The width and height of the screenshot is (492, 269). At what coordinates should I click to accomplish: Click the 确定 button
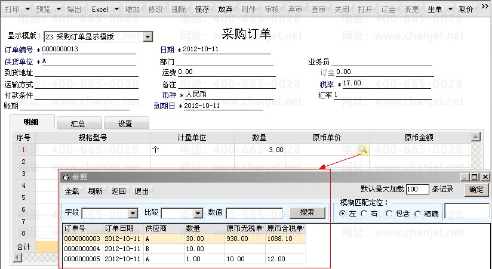pos(476,189)
